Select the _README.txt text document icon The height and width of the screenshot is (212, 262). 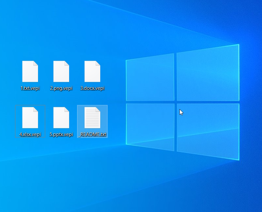92,118
